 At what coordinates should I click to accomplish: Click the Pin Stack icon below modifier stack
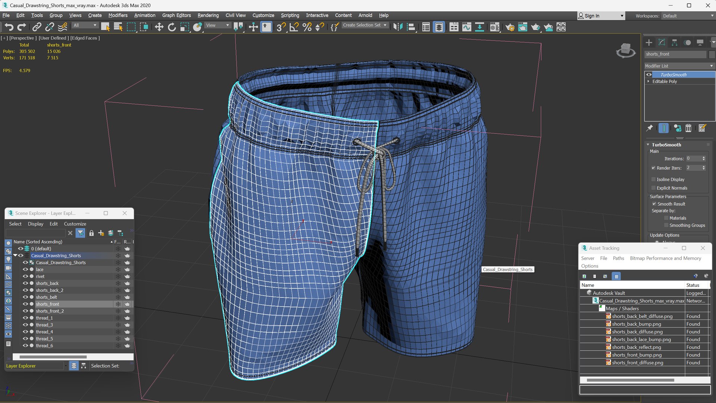click(x=650, y=128)
